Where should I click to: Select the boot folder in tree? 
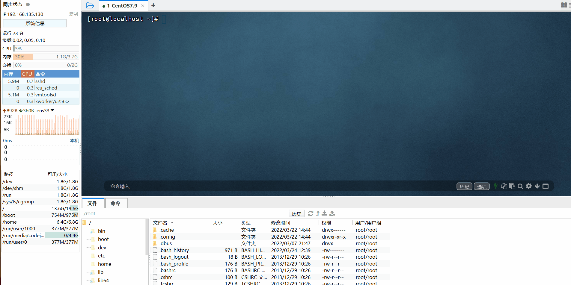point(103,239)
